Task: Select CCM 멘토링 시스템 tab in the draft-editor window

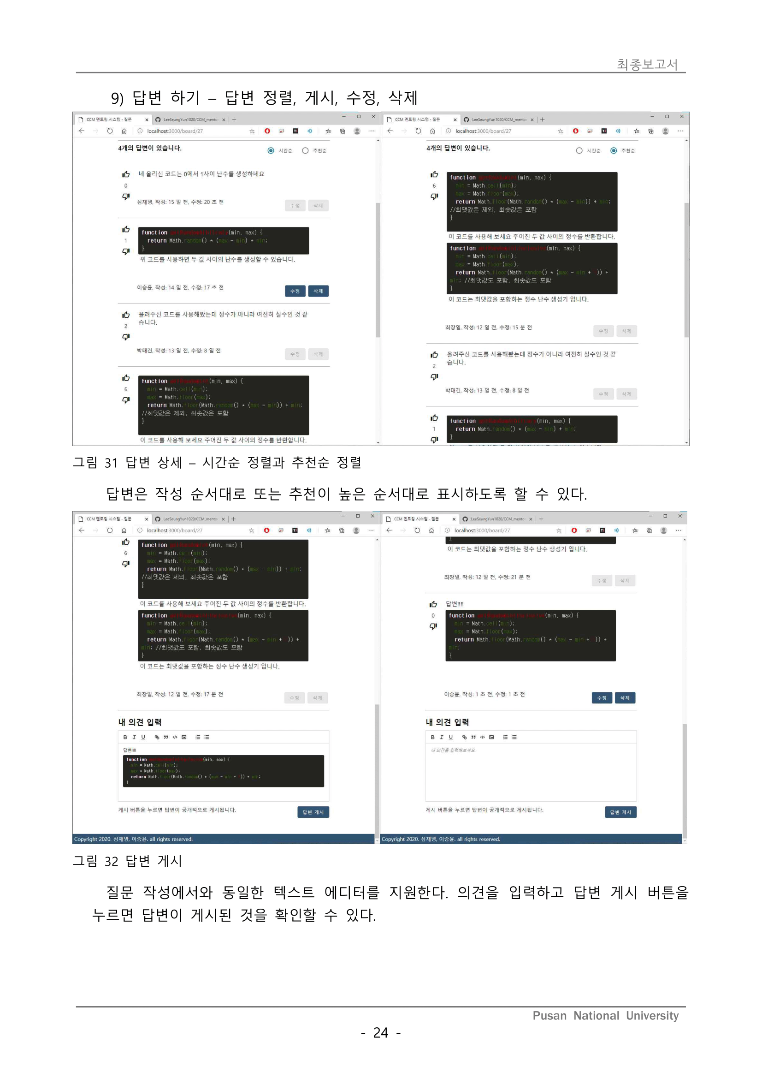Action: [x=113, y=519]
